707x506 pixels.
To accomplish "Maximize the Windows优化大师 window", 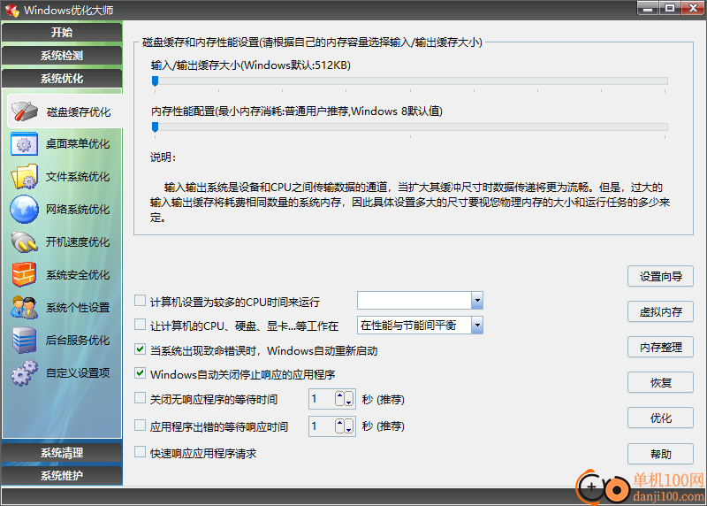I will [670, 8].
